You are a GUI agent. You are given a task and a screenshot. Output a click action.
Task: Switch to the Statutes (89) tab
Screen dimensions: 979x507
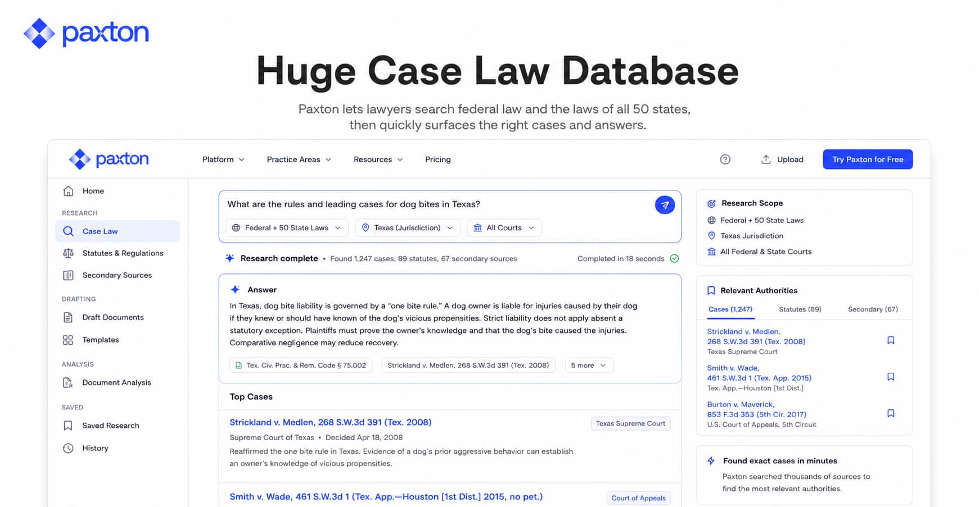click(x=800, y=309)
